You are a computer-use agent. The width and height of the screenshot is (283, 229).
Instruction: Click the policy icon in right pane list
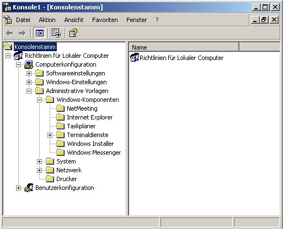(135, 58)
